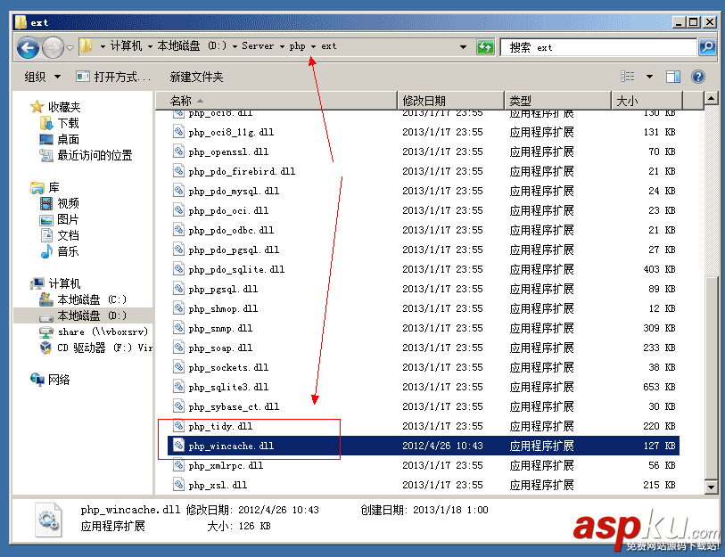Screen dimensions: 725x557
Task: Click the Refresh button next to the address bar
Action: 486,47
